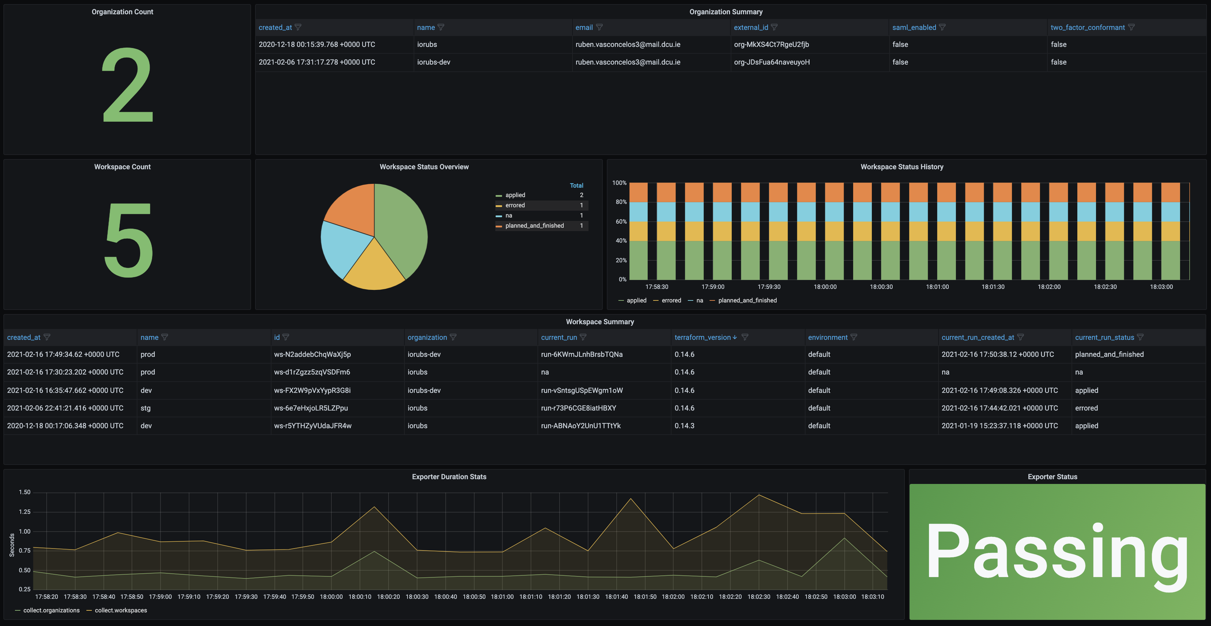
Task: Open the Workspace Status Overview title menu
Action: tap(424, 167)
